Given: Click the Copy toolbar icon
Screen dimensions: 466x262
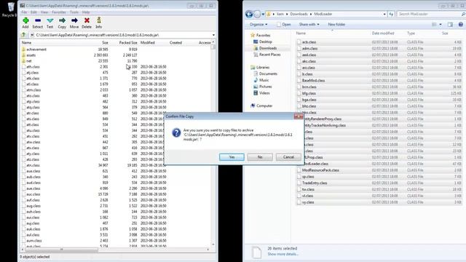Looking at the screenshot, I should (62, 23).
